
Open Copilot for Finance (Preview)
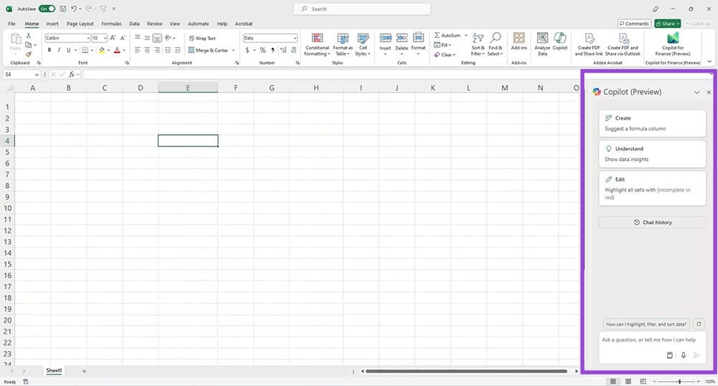coord(673,44)
